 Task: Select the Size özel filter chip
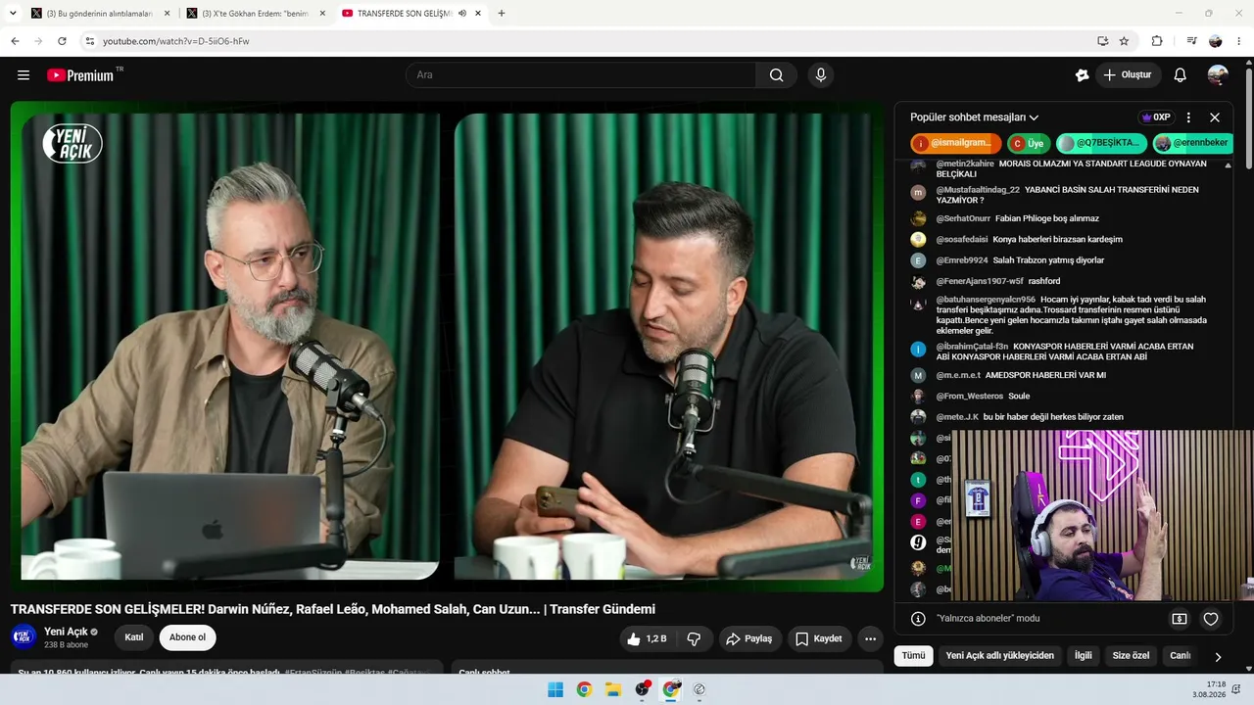pyautogui.click(x=1132, y=656)
